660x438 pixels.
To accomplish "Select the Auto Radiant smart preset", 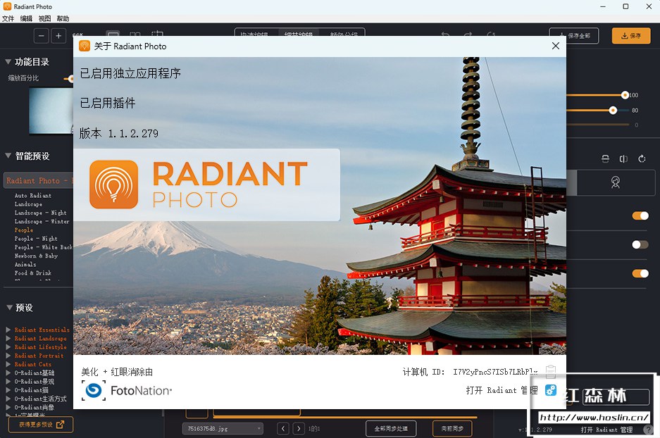I will coord(33,196).
